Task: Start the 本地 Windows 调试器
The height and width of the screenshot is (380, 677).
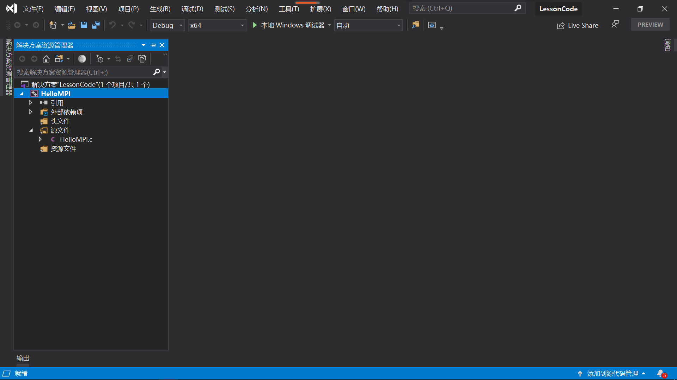Action: [x=289, y=25]
